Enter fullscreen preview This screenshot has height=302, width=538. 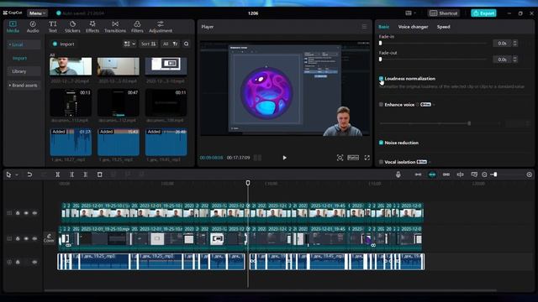click(x=367, y=158)
